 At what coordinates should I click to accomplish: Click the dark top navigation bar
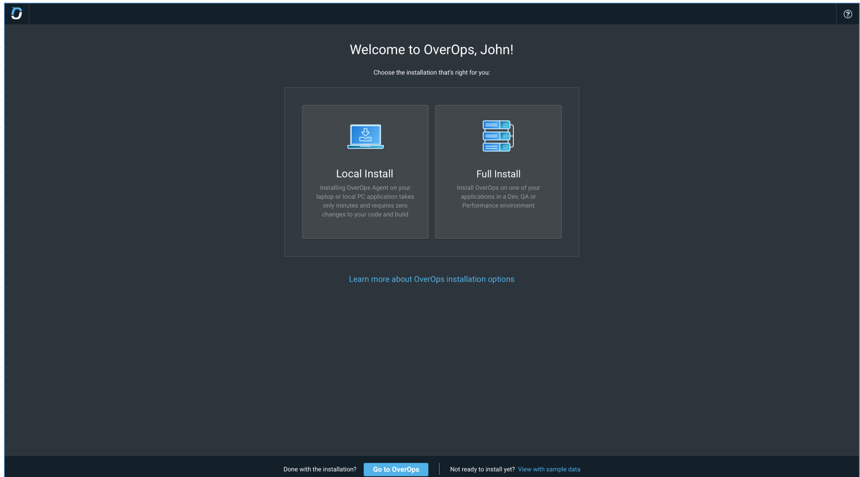click(x=424, y=14)
